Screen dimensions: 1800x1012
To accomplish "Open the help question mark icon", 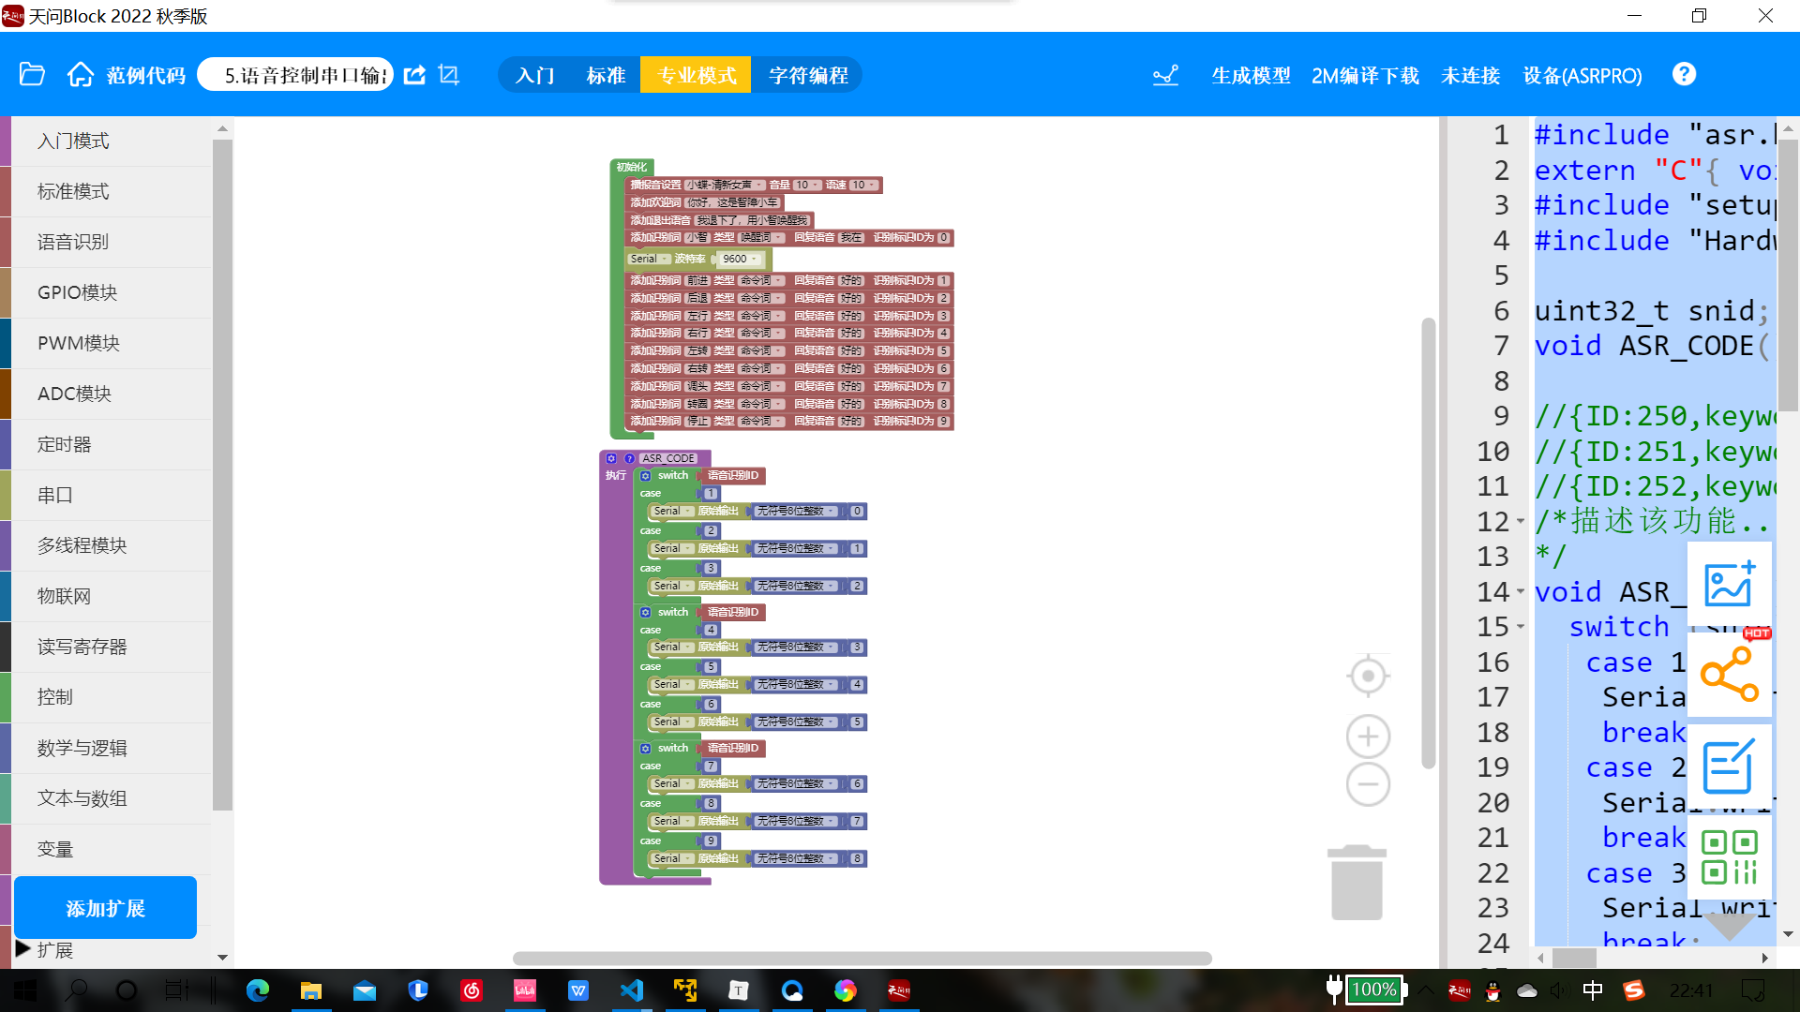I will [1684, 74].
